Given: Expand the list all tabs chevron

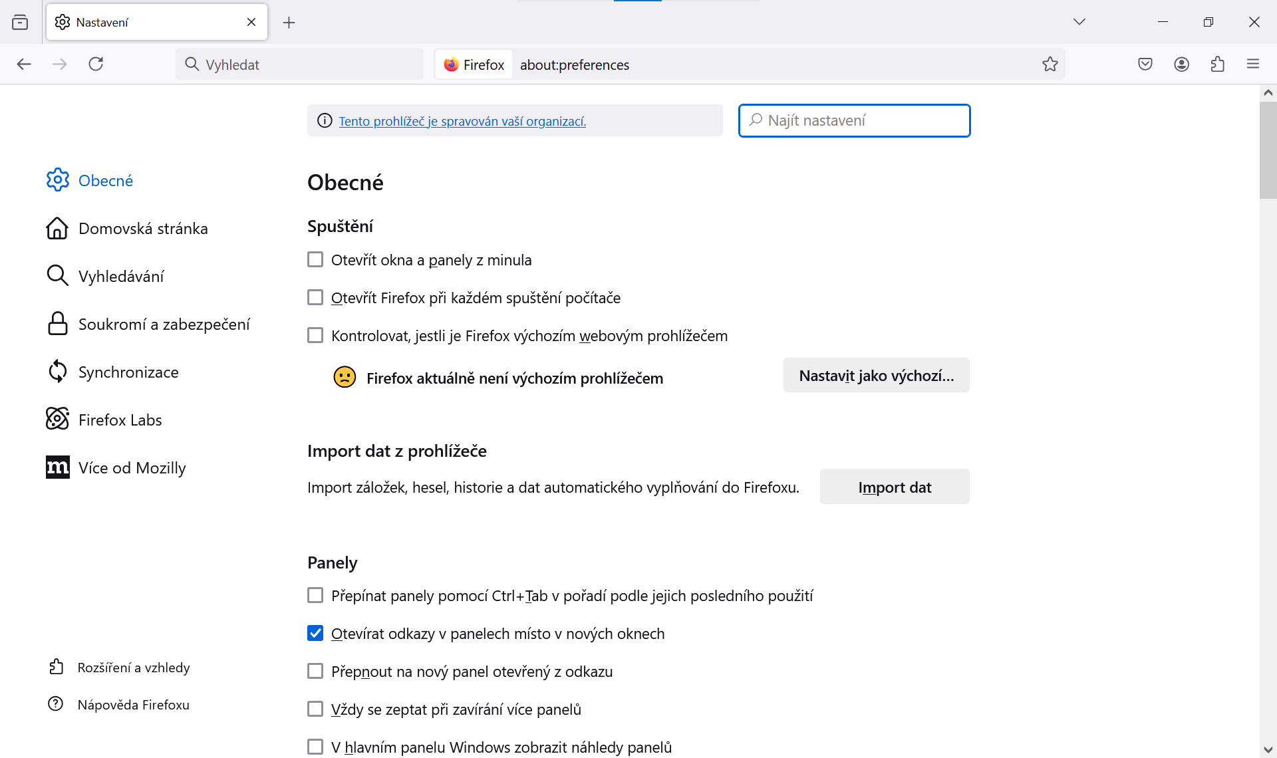Looking at the screenshot, I should click(x=1079, y=22).
